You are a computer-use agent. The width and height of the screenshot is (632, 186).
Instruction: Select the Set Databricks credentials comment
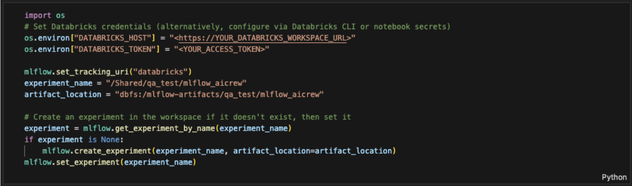click(x=237, y=27)
